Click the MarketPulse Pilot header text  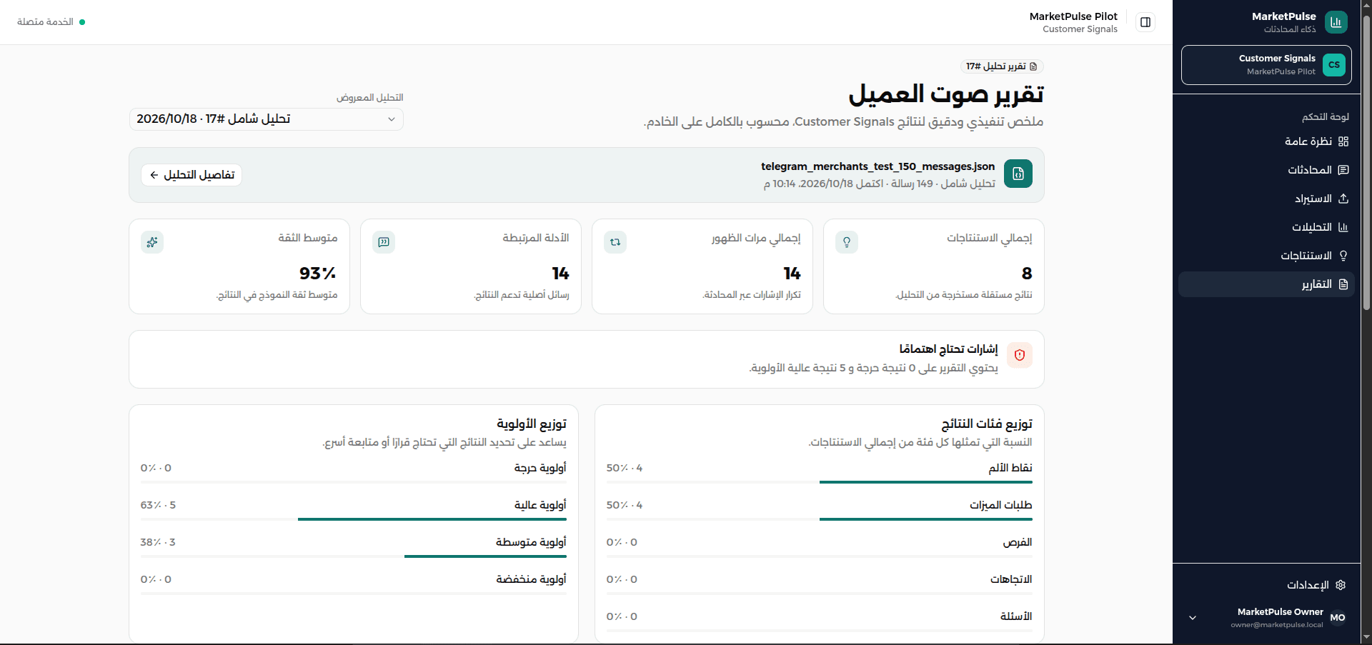[1073, 16]
